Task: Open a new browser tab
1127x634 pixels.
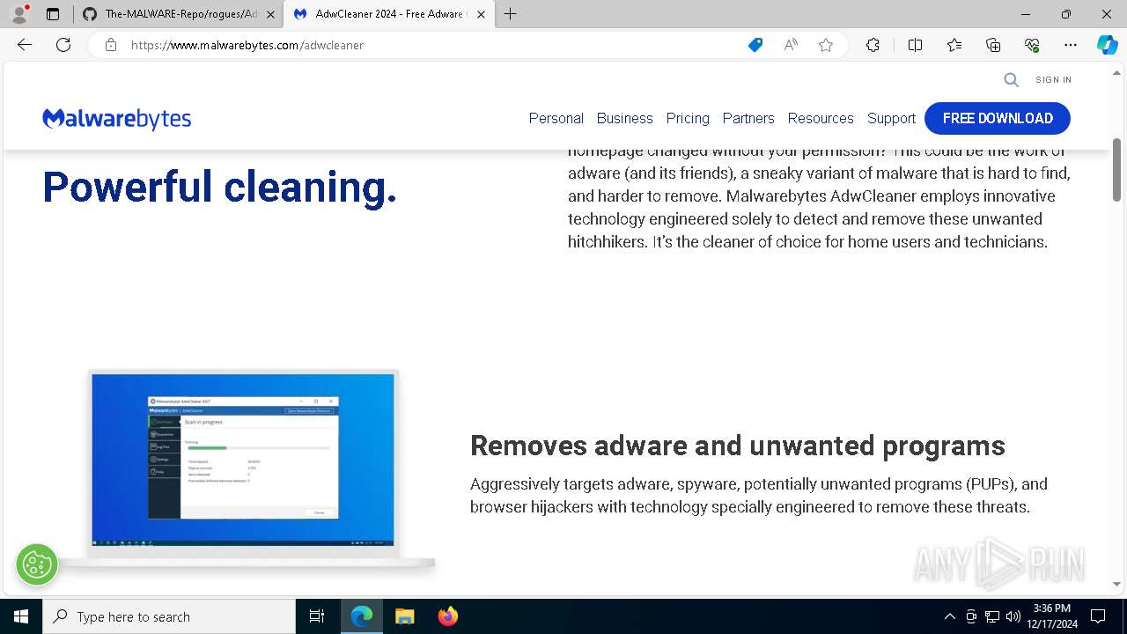Action: coord(510,14)
